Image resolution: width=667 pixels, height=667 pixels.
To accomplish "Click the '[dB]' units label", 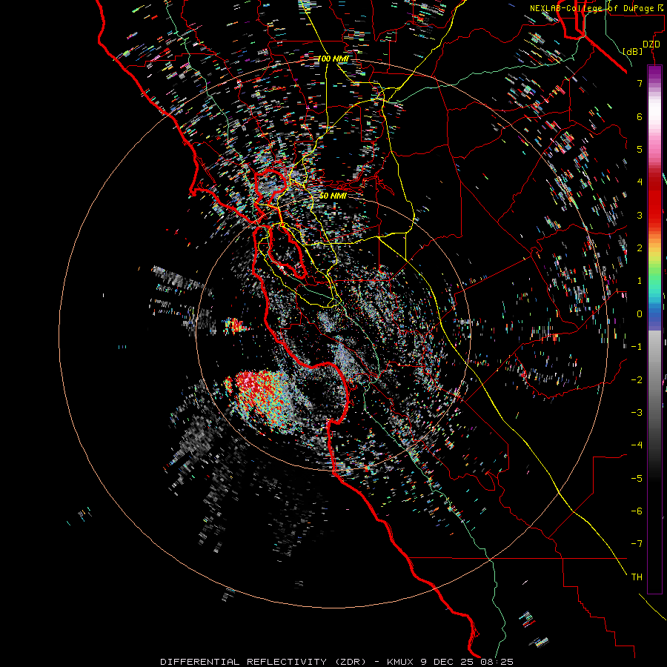I will 633,51.
